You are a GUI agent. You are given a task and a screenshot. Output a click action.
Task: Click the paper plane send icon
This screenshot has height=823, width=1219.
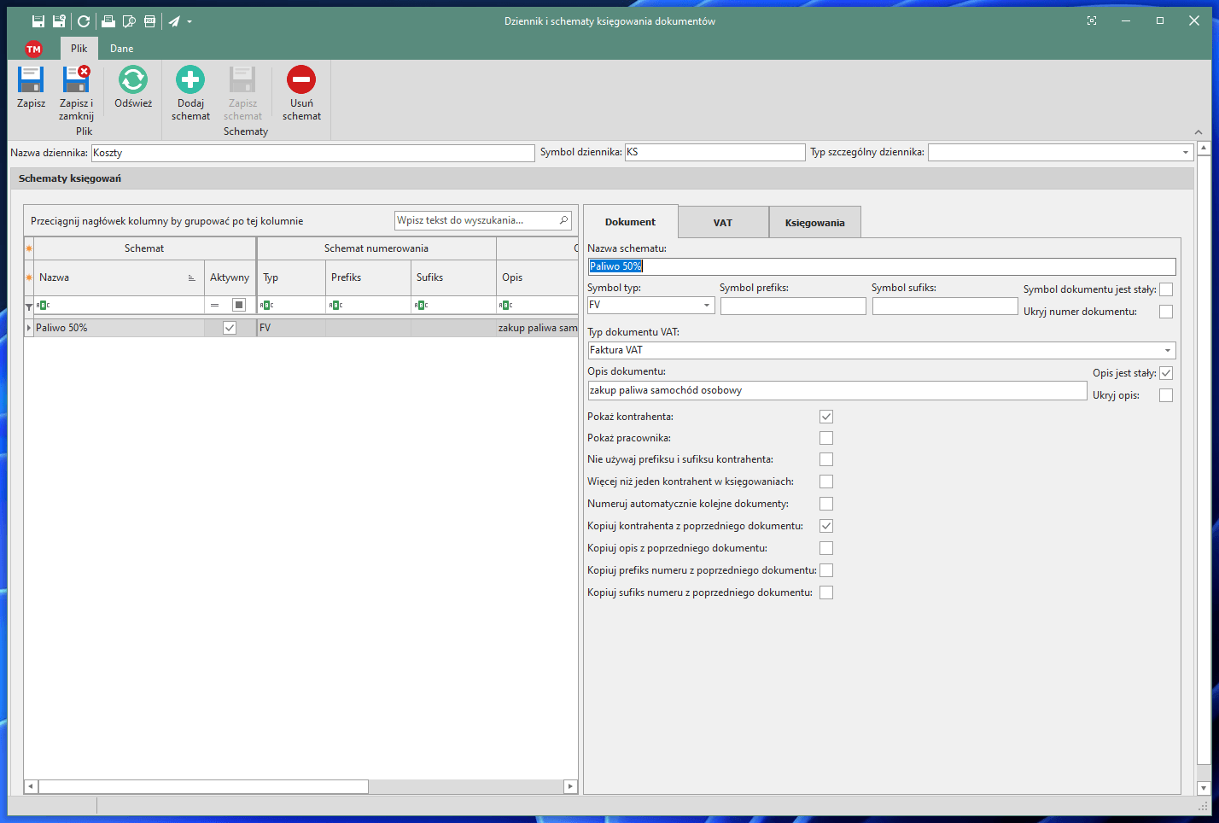174,21
